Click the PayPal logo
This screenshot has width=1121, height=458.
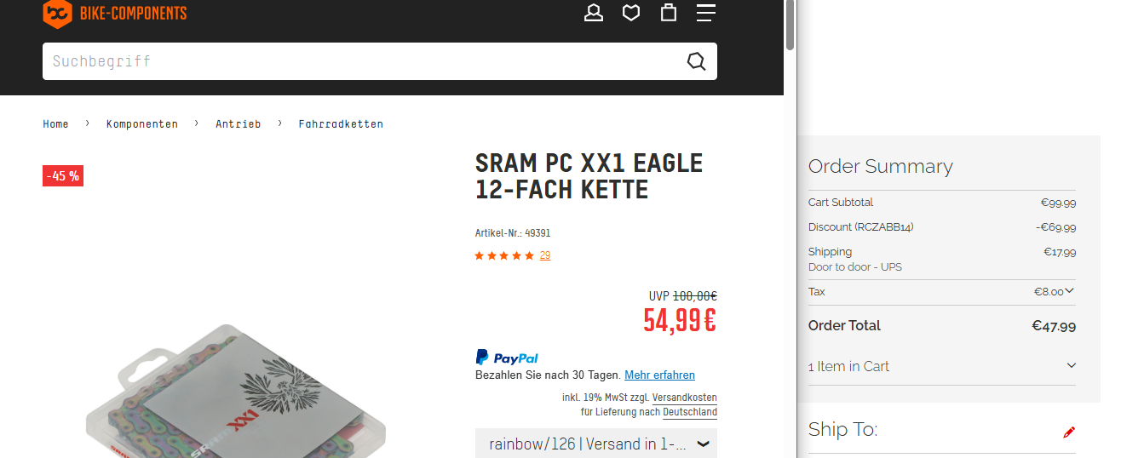tap(507, 358)
